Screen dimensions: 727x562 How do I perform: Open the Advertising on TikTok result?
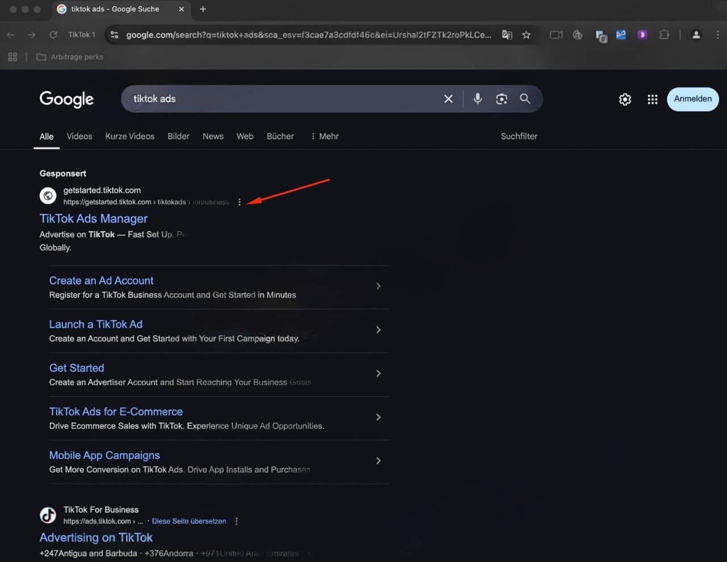click(96, 538)
